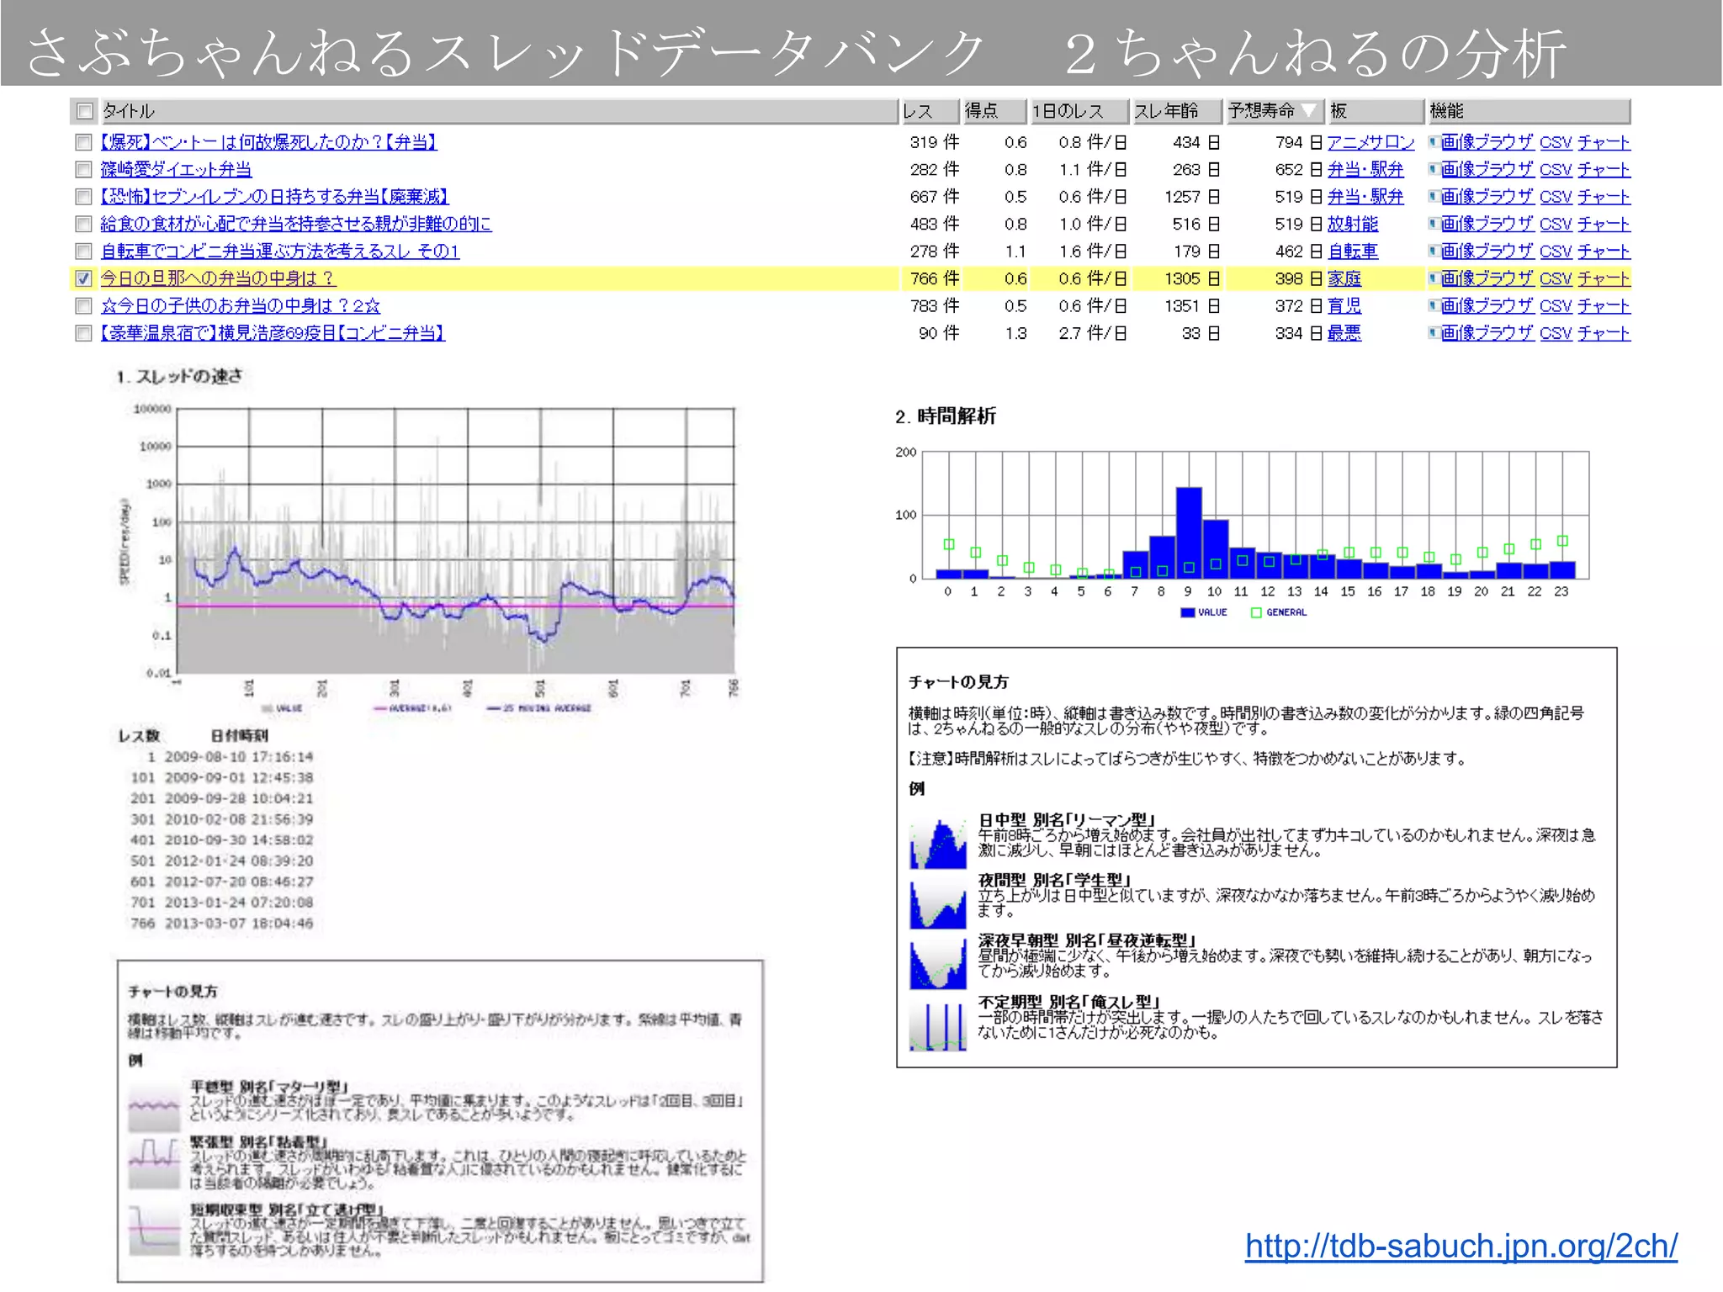Check the 篠崎愛ダイエット弁当 row checkbox
Image resolution: width=1723 pixels, height=1292 pixels.
pos(83,169)
